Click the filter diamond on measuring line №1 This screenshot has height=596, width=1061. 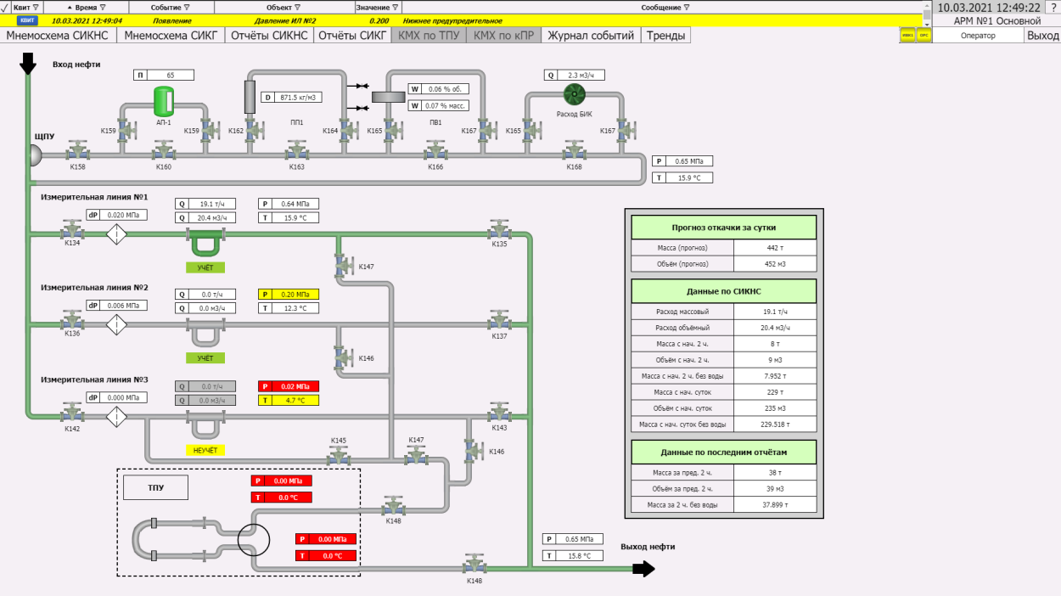click(116, 233)
